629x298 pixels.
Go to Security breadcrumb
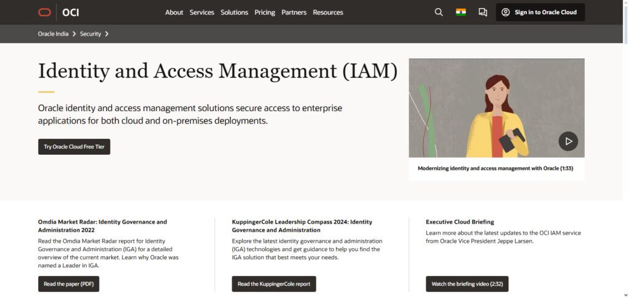(x=90, y=34)
